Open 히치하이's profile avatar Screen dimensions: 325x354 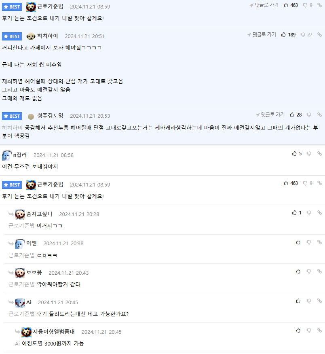point(31,36)
